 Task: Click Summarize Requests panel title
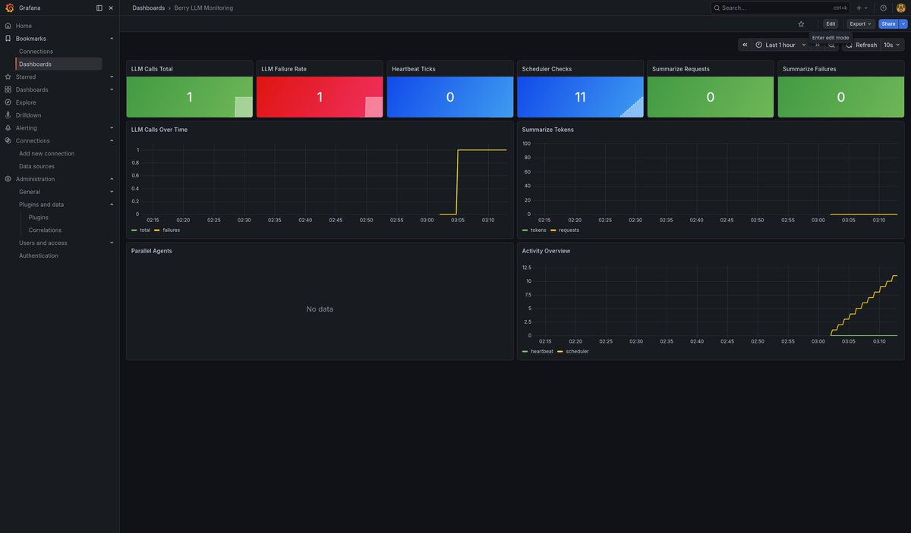[x=681, y=69]
